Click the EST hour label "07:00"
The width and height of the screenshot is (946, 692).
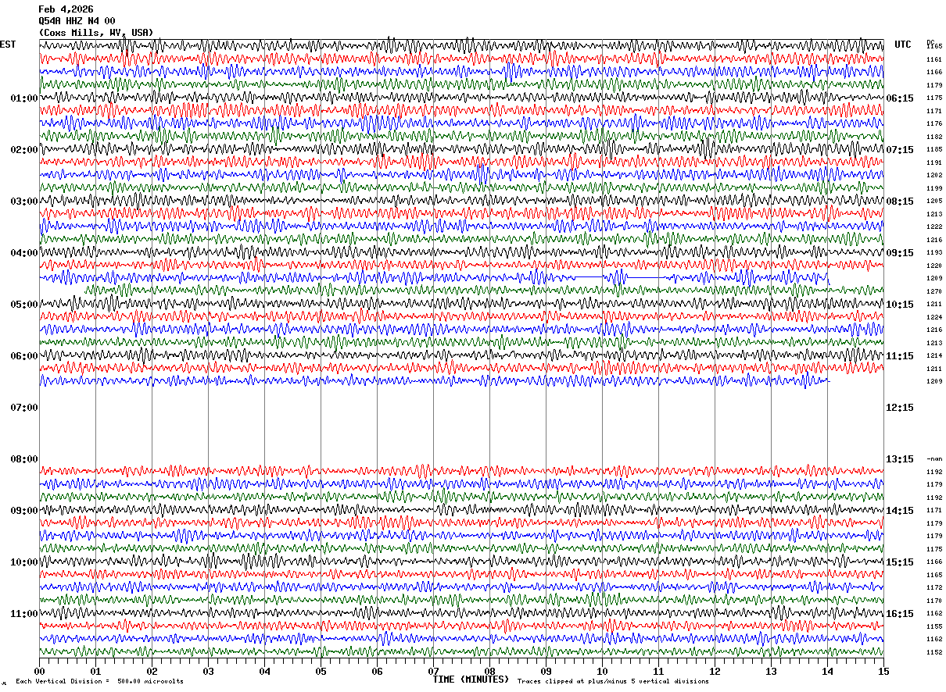[24, 408]
